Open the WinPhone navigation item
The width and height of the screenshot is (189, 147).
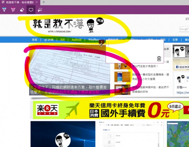94,40
